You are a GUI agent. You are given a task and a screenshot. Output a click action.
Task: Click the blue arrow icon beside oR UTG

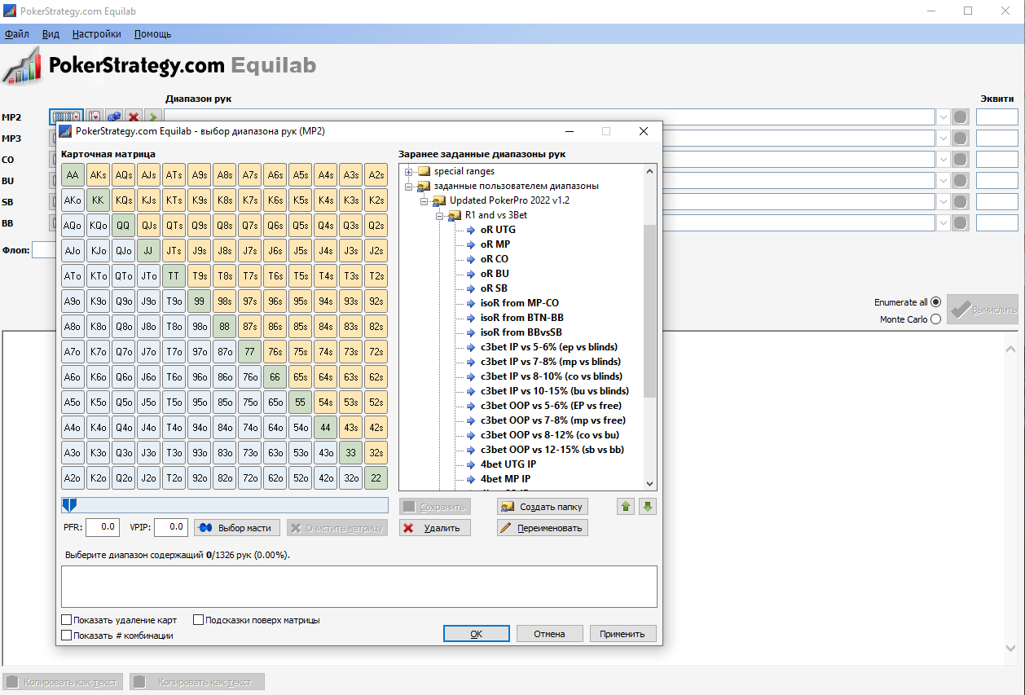(470, 230)
